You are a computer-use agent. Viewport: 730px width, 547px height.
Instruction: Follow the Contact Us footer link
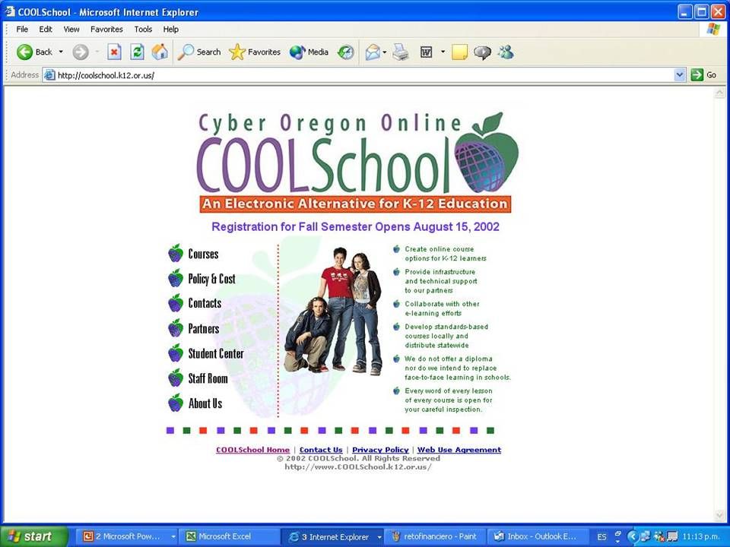pos(321,450)
